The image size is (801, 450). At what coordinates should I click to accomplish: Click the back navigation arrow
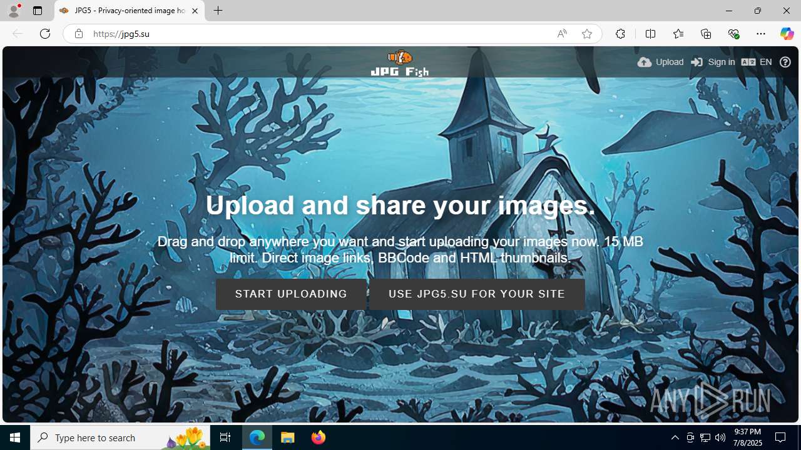click(x=18, y=34)
